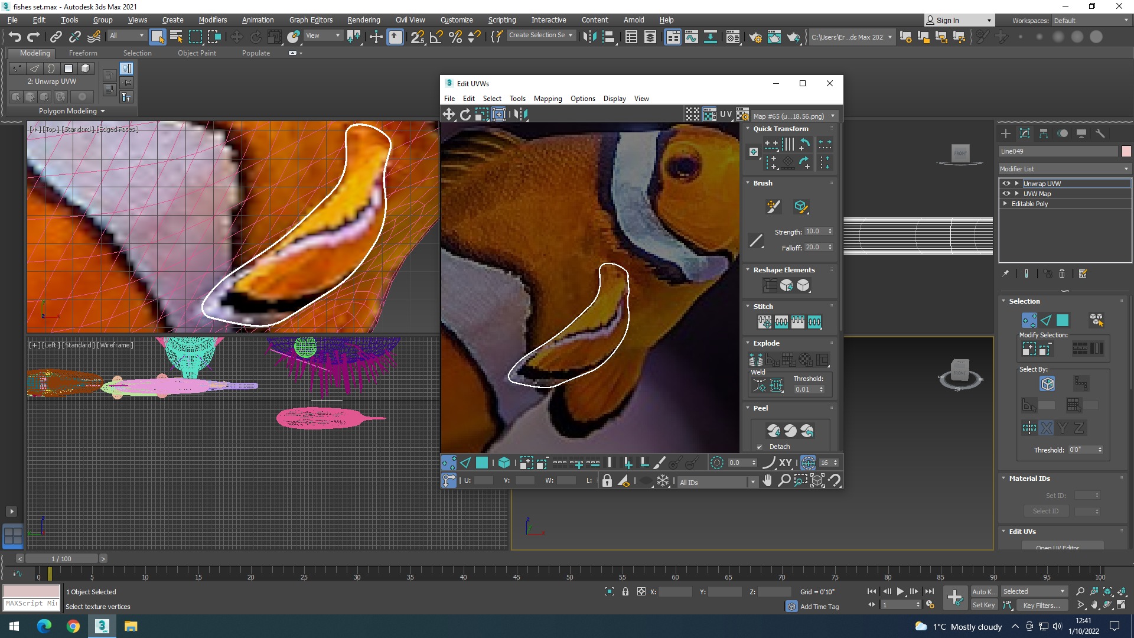Image resolution: width=1134 pixels, height=638 pixels.
Task: Toggle Vertex sub-object mode in Edit UVWs
Action: [x=449, y=463]
